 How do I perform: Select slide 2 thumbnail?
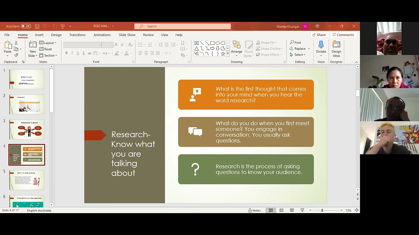pos(27,104)
